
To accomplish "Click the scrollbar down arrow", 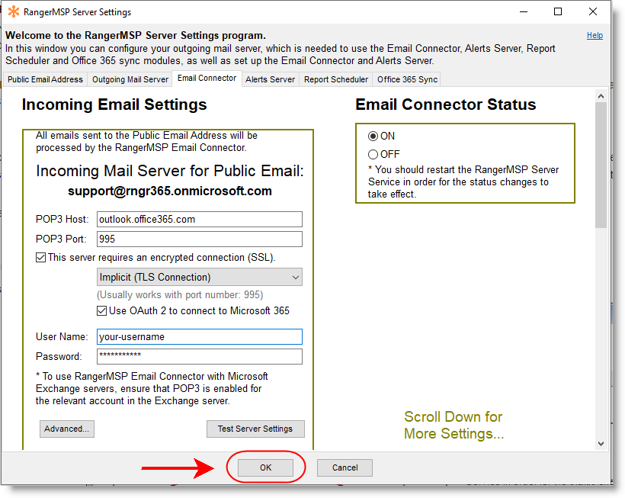I will (x=601, y=443).
